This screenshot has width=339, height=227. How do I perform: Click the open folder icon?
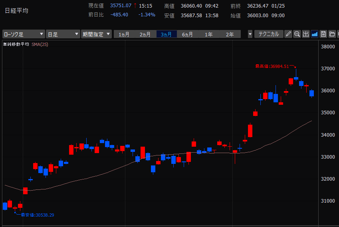click(x=332, y=34)
